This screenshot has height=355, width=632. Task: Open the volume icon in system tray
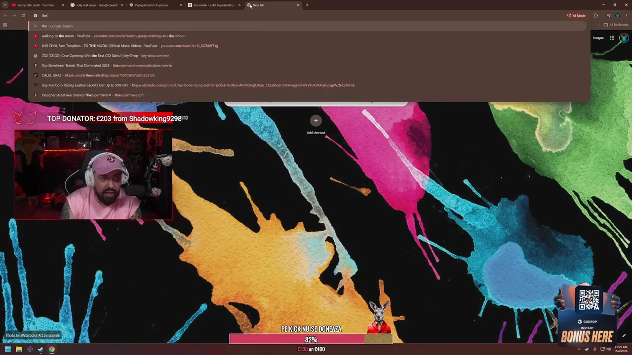click(x=608, y=350)
